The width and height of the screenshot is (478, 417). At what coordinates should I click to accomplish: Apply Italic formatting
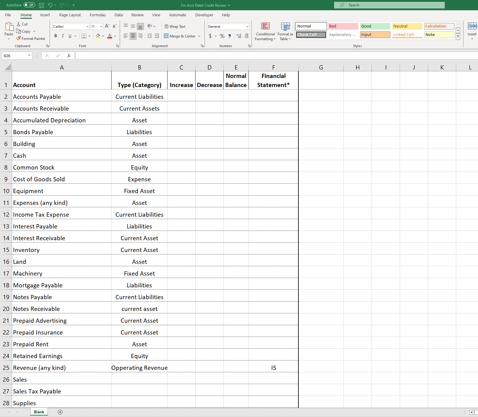[63, 36]
